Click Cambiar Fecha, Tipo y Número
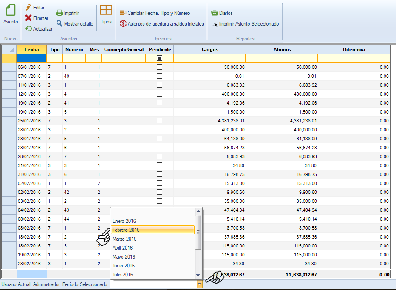The width and height of the screenshot is (396, 290). pyautogui.click(x=158, y=13)
